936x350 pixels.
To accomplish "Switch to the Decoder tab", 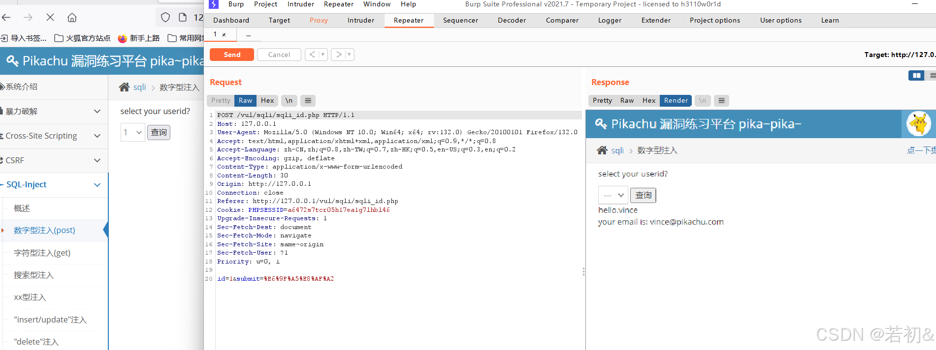I will pyautogui.click(x=512, y=20).
